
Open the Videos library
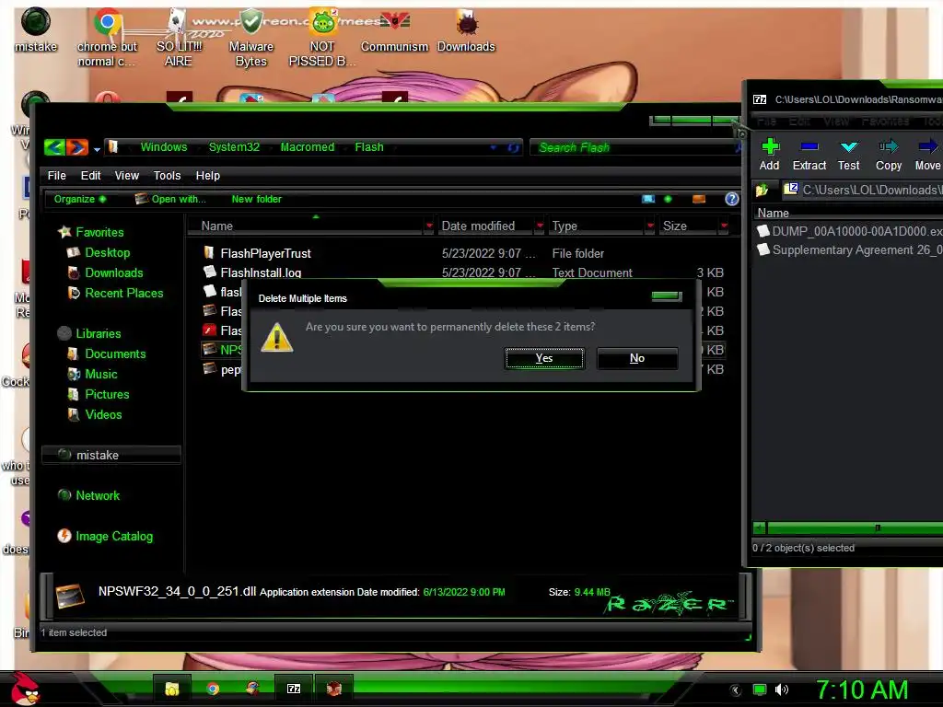pos(103,415)
